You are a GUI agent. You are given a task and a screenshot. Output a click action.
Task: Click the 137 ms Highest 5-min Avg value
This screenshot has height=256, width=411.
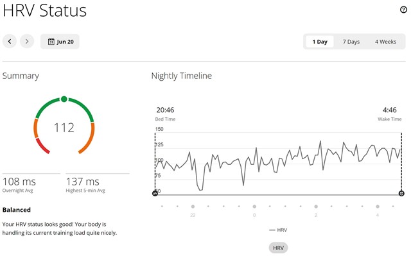[83, 182]
